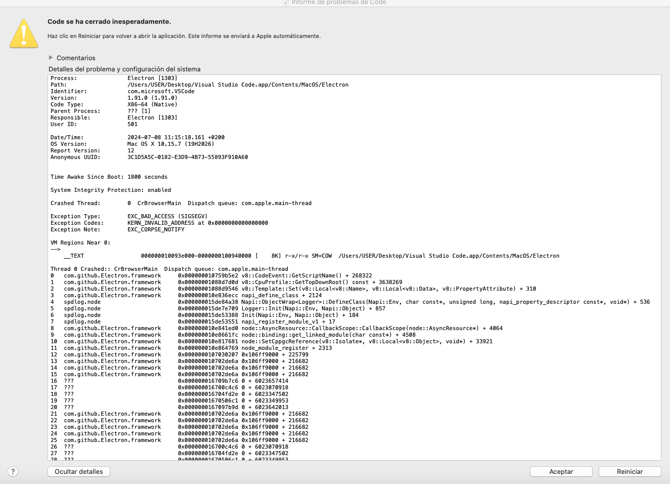Image resolution: width=670 pixels, height=484 pixels.
Task: Click stack frame 20 address 0x0000000167097b9d
Action: [208, 407]
